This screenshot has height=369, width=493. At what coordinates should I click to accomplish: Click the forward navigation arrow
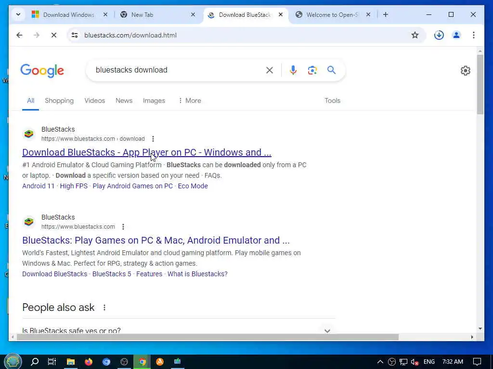[37, 35]
